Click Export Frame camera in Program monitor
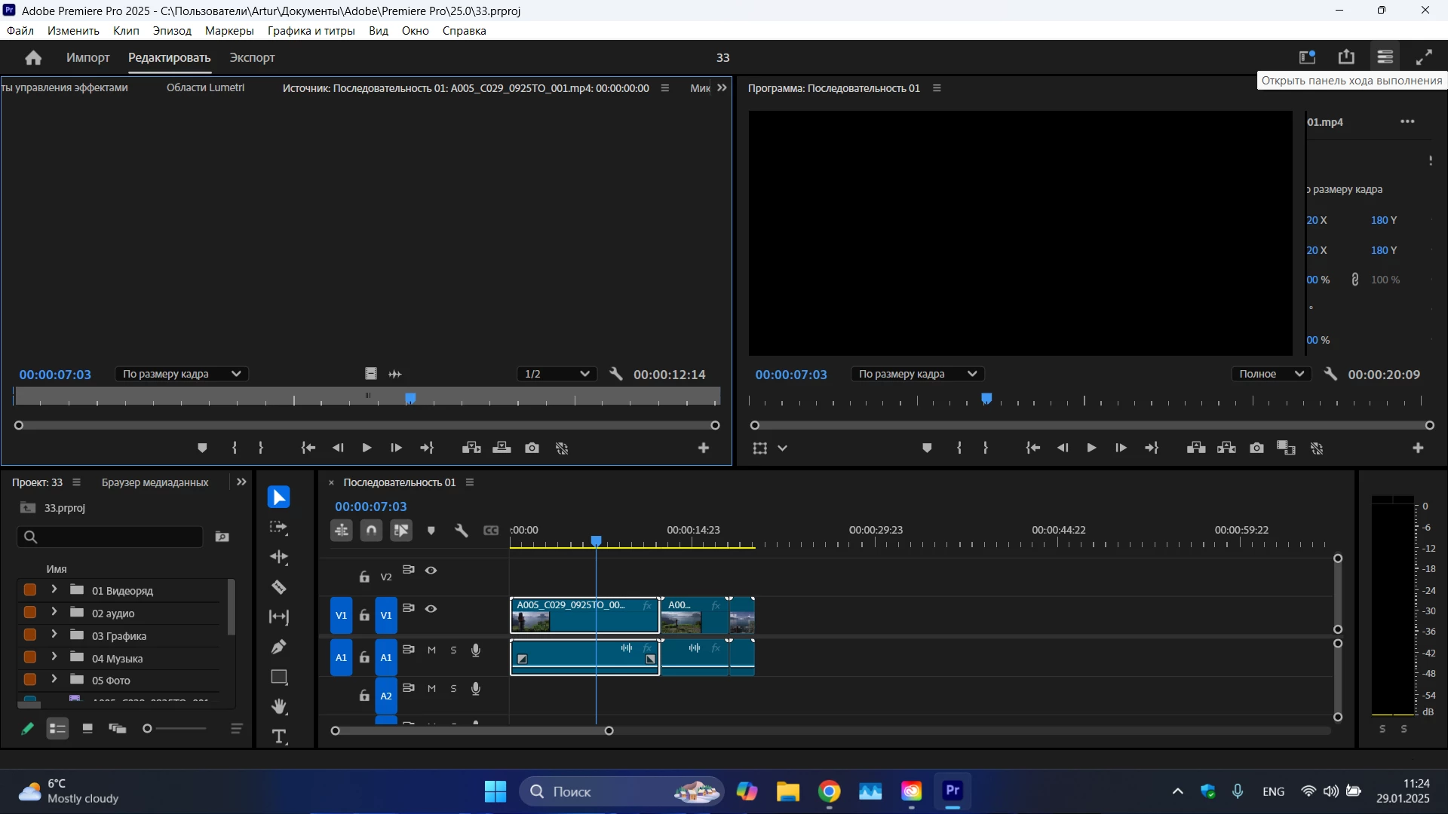1448x814 pixels. tap(1256, 448)
